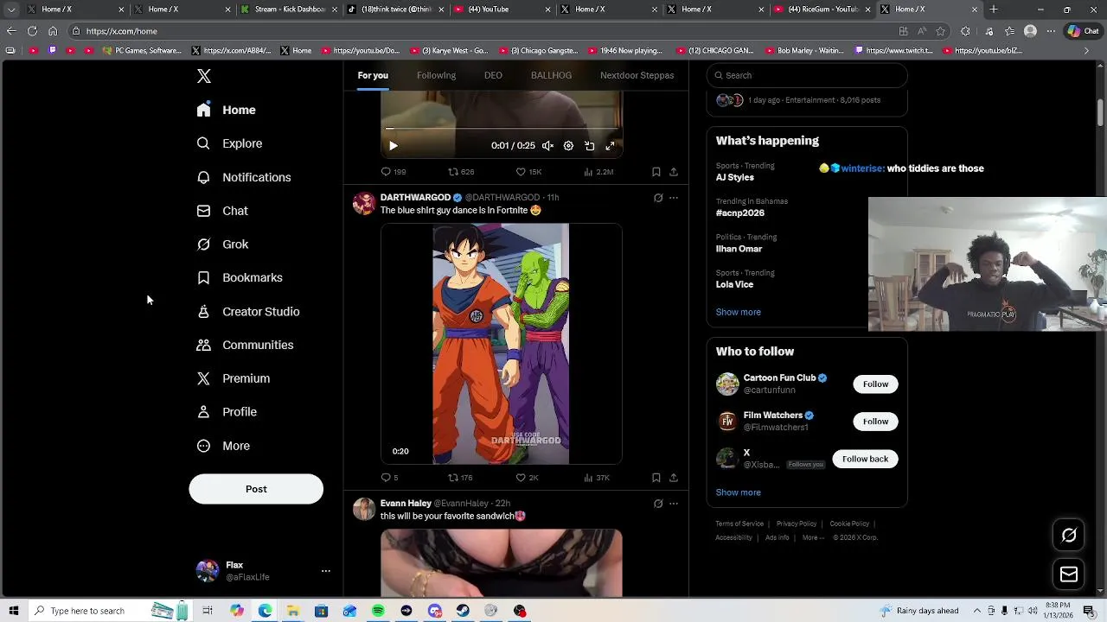This screenshot has width=1107, height=622.
Task: Play the top video
Action: (x=393, y=146)
